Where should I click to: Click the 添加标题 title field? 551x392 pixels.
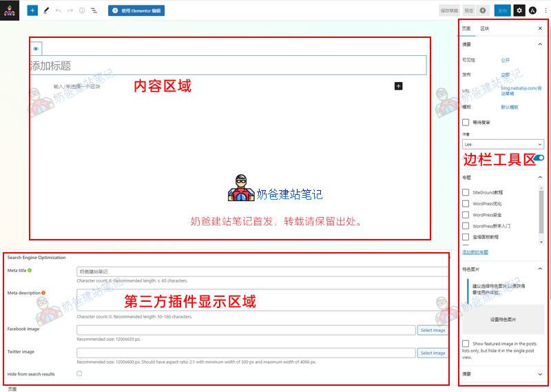pos(229,65)
